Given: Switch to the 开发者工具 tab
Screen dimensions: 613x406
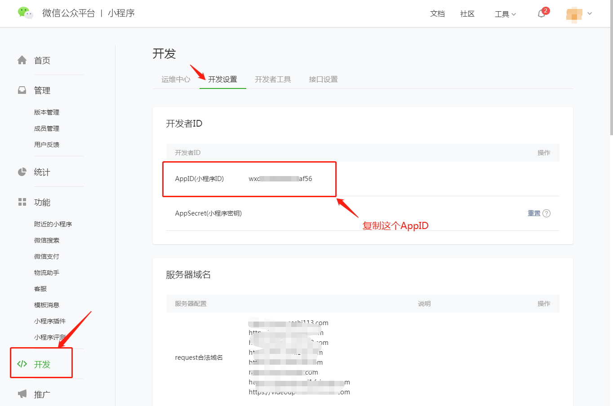Looking at the screenshot, I should click(x=273, y=79).
